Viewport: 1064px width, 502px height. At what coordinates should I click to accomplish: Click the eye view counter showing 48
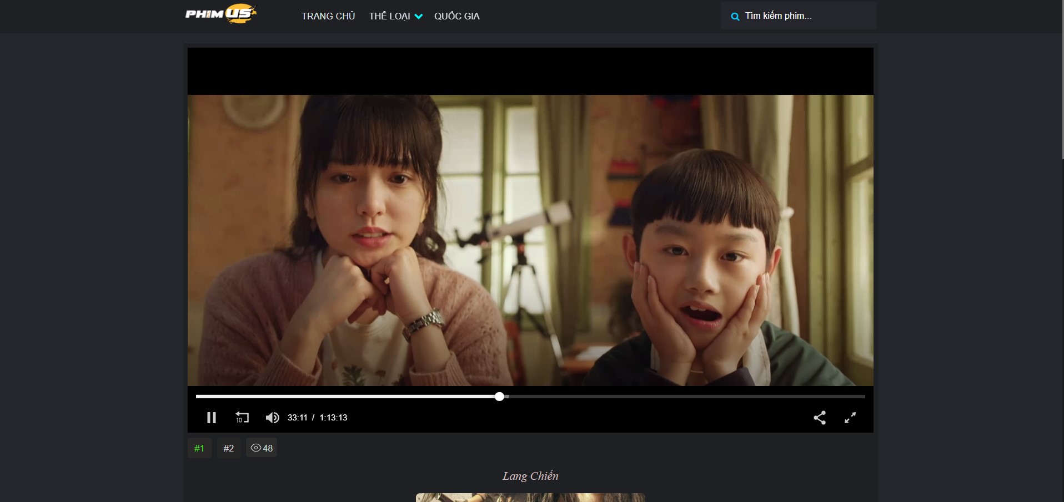point(262,448)
